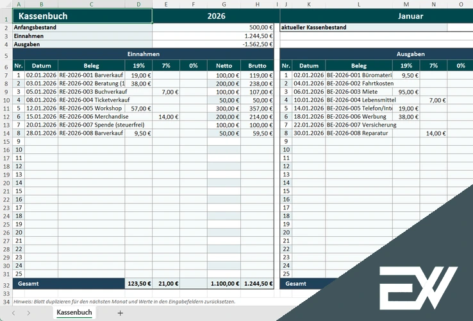Switch to the Kassenbuch sheet tab
473x321 pixels.
[x=74, y=313]
